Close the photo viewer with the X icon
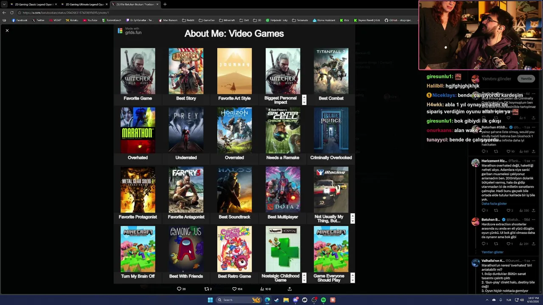 point(7,30)
